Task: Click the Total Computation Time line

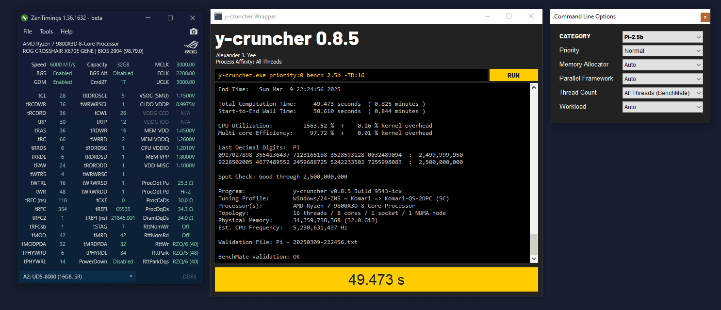Action: click(x=322, y=104)
